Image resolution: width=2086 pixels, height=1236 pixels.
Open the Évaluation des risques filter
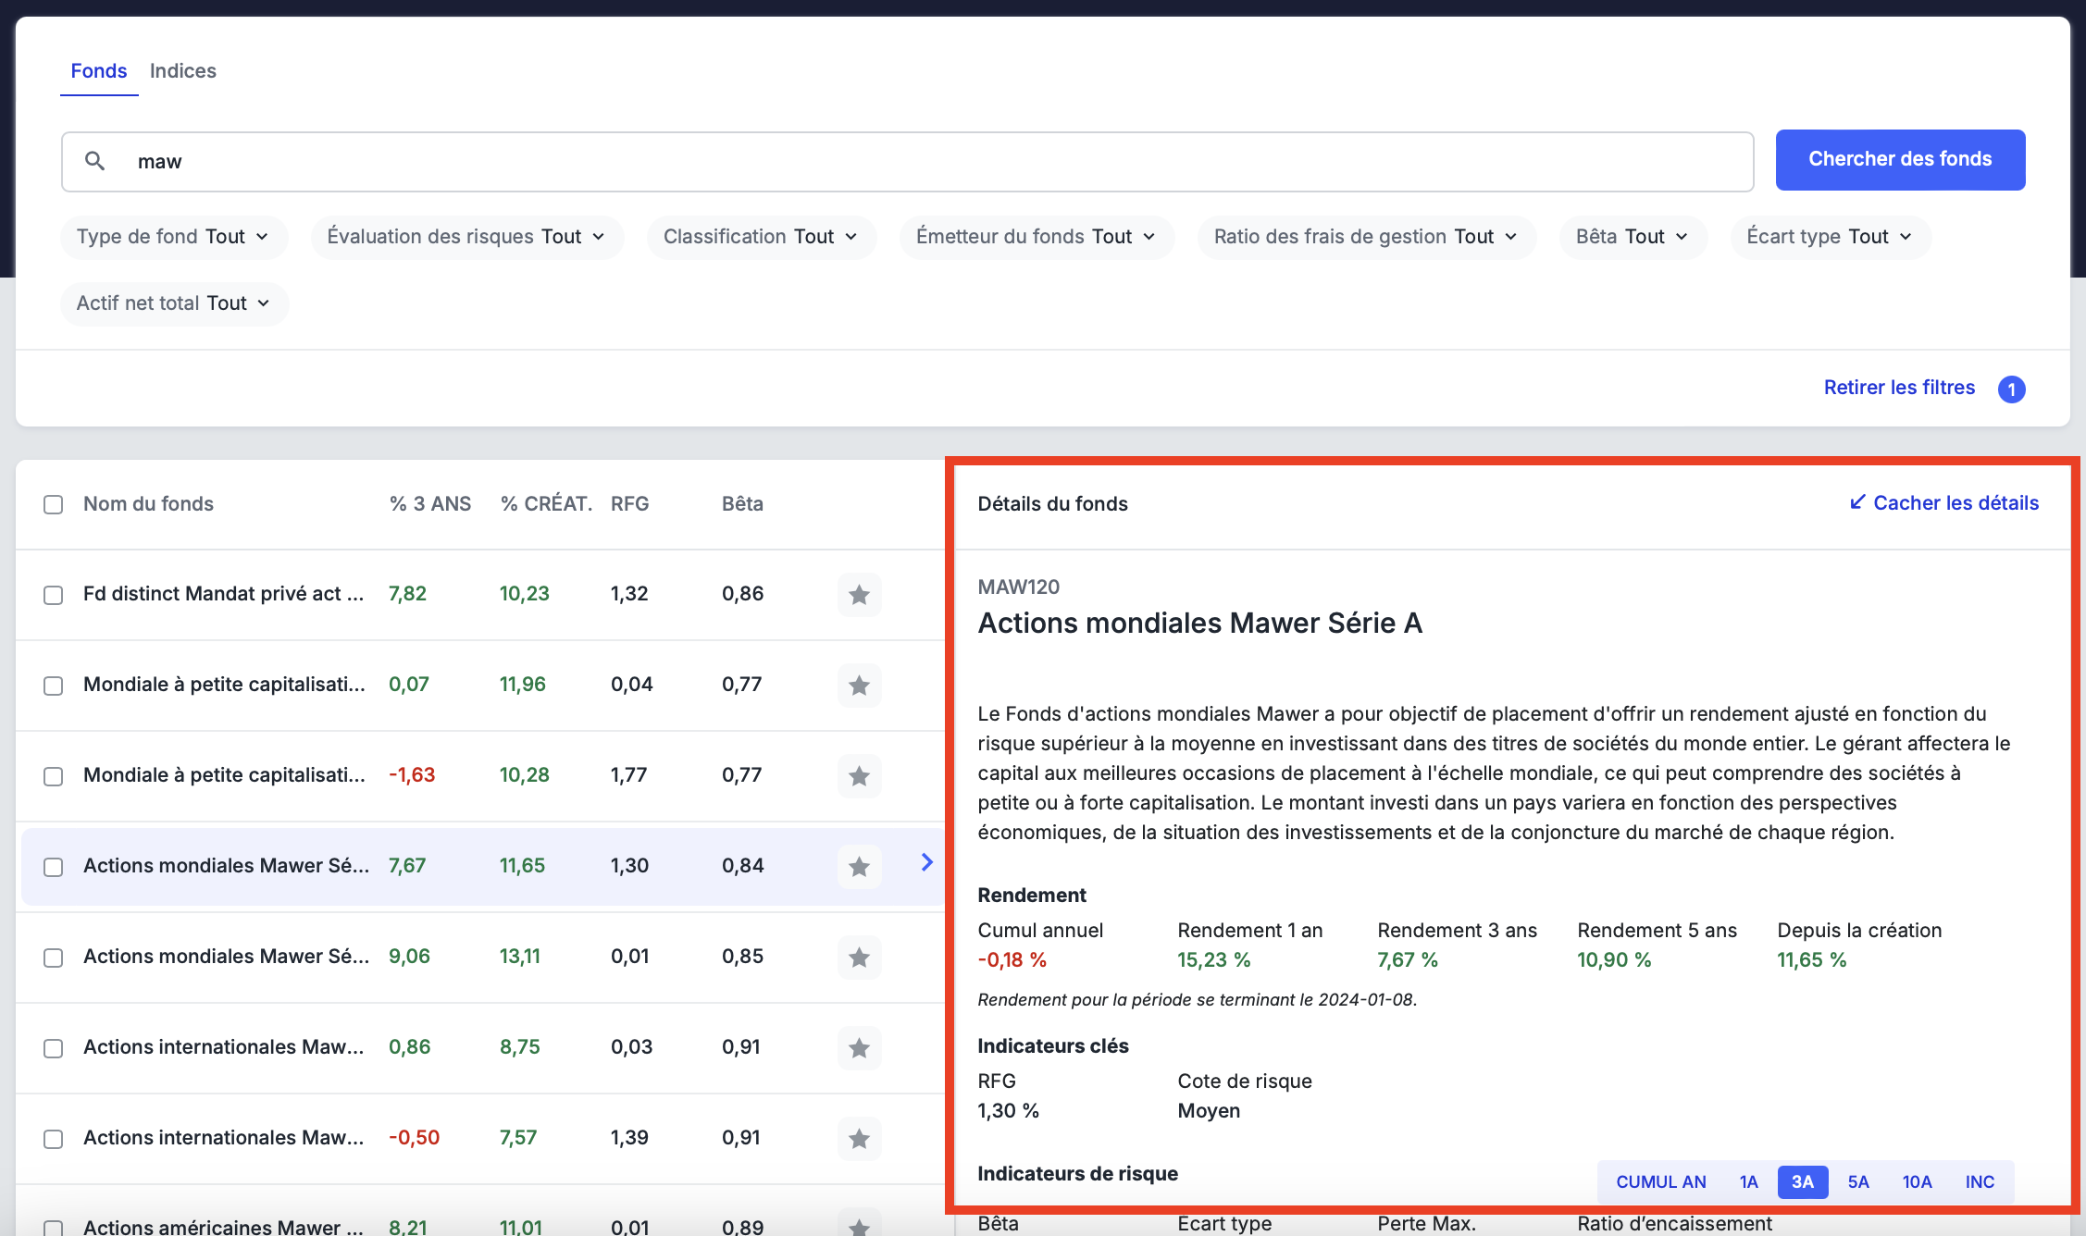pos(466,237)
